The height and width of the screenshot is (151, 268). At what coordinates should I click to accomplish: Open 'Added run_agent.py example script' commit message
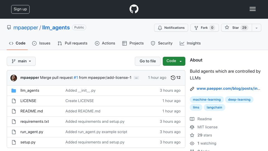(x=96, y=132)
